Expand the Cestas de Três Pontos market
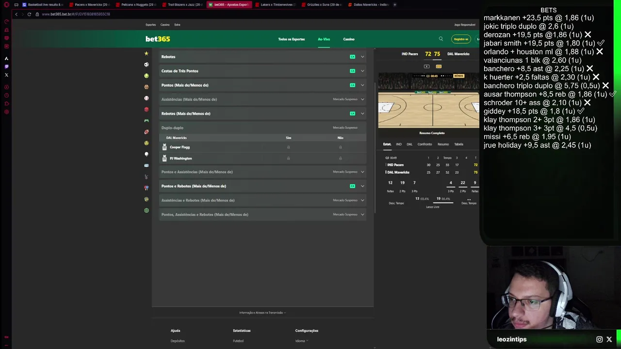This screenshot has width=621, height=349. (x=263, y=71)
